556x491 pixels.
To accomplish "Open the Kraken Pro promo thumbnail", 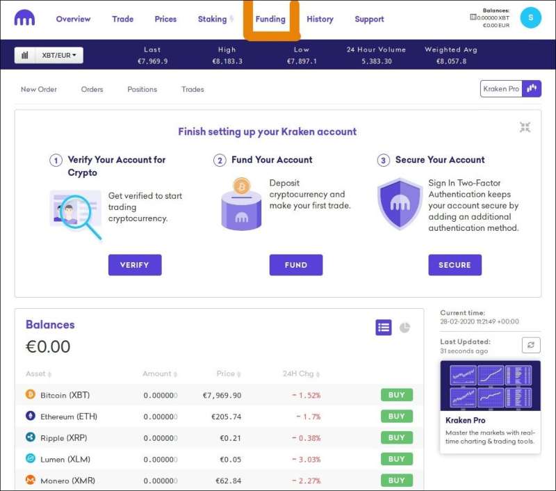I will (x=490, y=385).
